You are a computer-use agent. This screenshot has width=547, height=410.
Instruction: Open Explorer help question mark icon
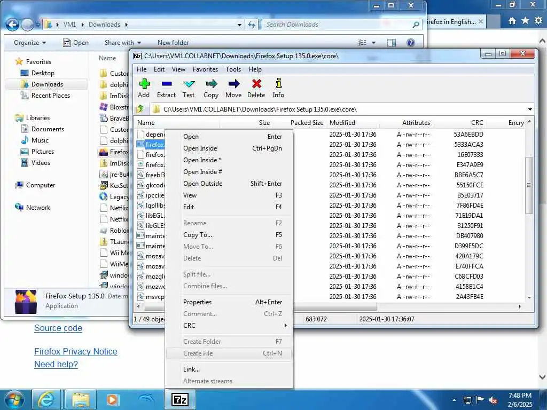click(411, 43)
